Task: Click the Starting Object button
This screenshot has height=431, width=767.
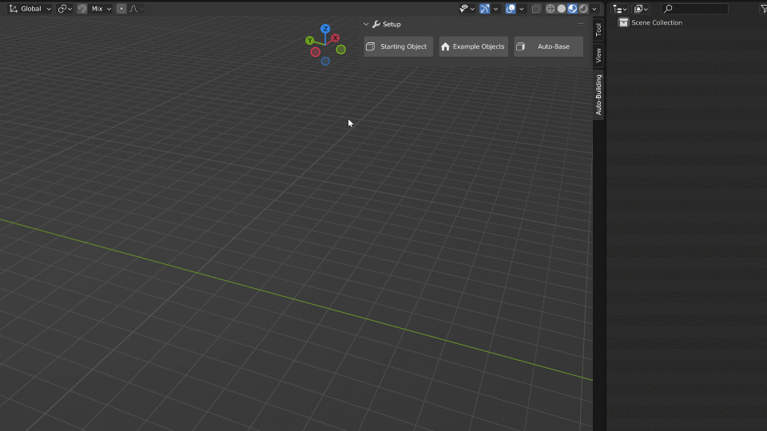Action: (399, 46)
